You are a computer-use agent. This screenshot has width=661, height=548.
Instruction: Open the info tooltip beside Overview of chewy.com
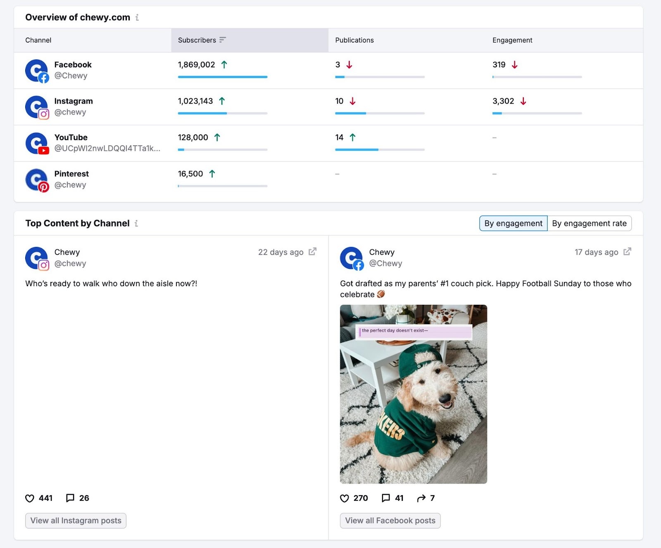(137, 17)
